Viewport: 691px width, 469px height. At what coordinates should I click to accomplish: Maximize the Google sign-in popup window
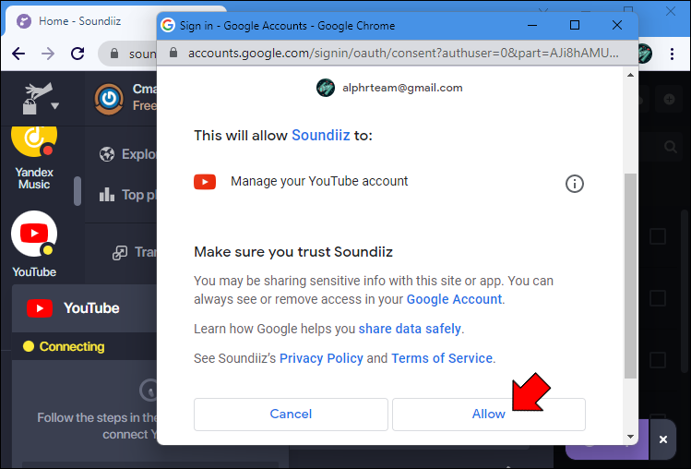[x=575, y=25]
